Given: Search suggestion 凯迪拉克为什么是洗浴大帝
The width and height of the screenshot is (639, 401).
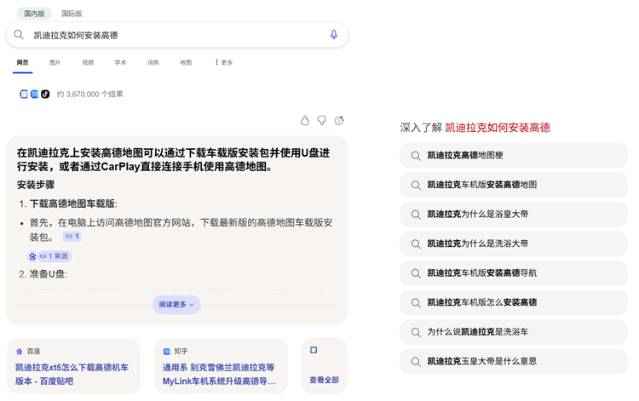Looking at the screenshot, I should [x=514, y=243].
